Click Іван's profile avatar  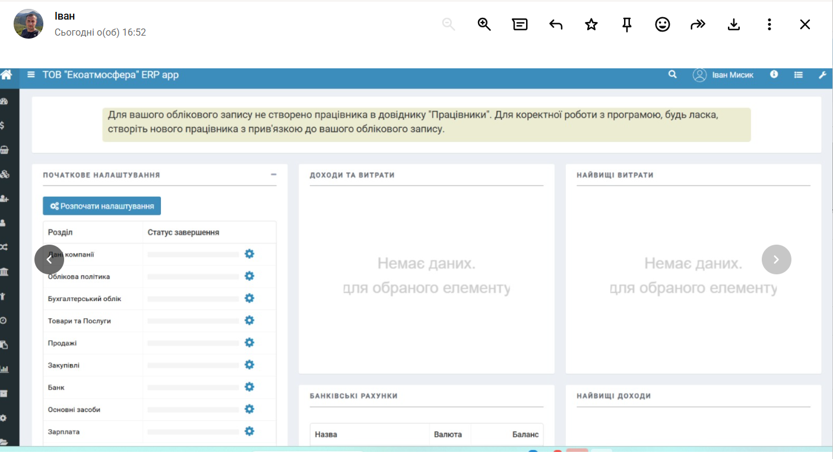[28, 24]
